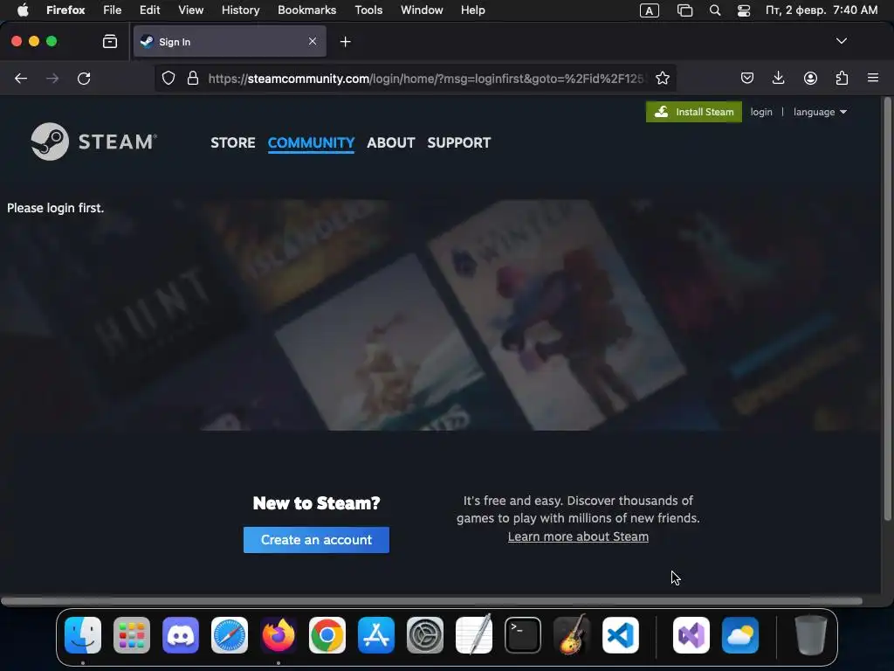Click the vertical page scrollbar
This screenshot has width=894, height=671.
point(887,308)
